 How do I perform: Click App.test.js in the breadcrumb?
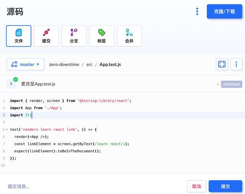[x=110, y=65]
